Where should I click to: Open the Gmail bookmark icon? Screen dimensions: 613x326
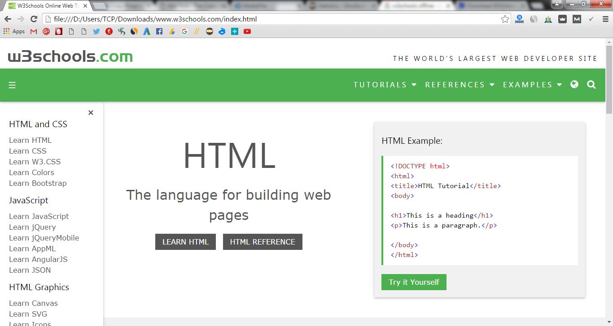pos(34,31)
